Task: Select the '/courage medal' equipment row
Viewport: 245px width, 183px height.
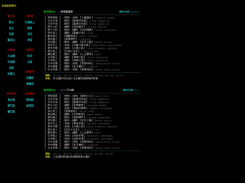Action: tap(76, 105)
